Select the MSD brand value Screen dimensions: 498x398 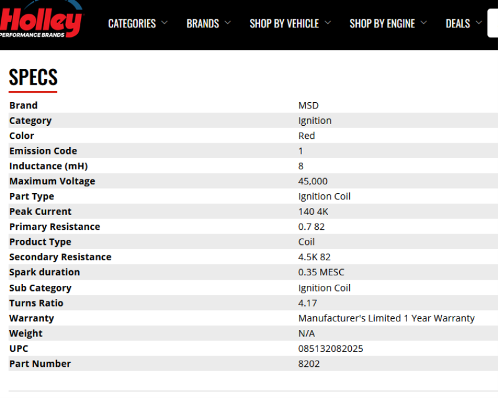coord(308,105)
